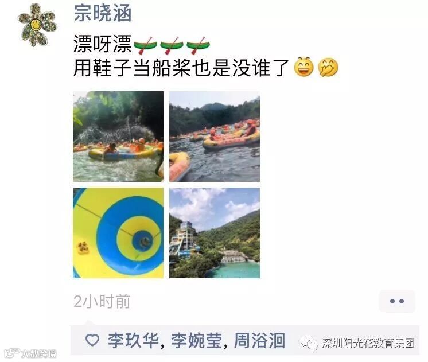Open liker 李婉莹's profile
This screenshot has height=362, width=428.
(197, 340)
